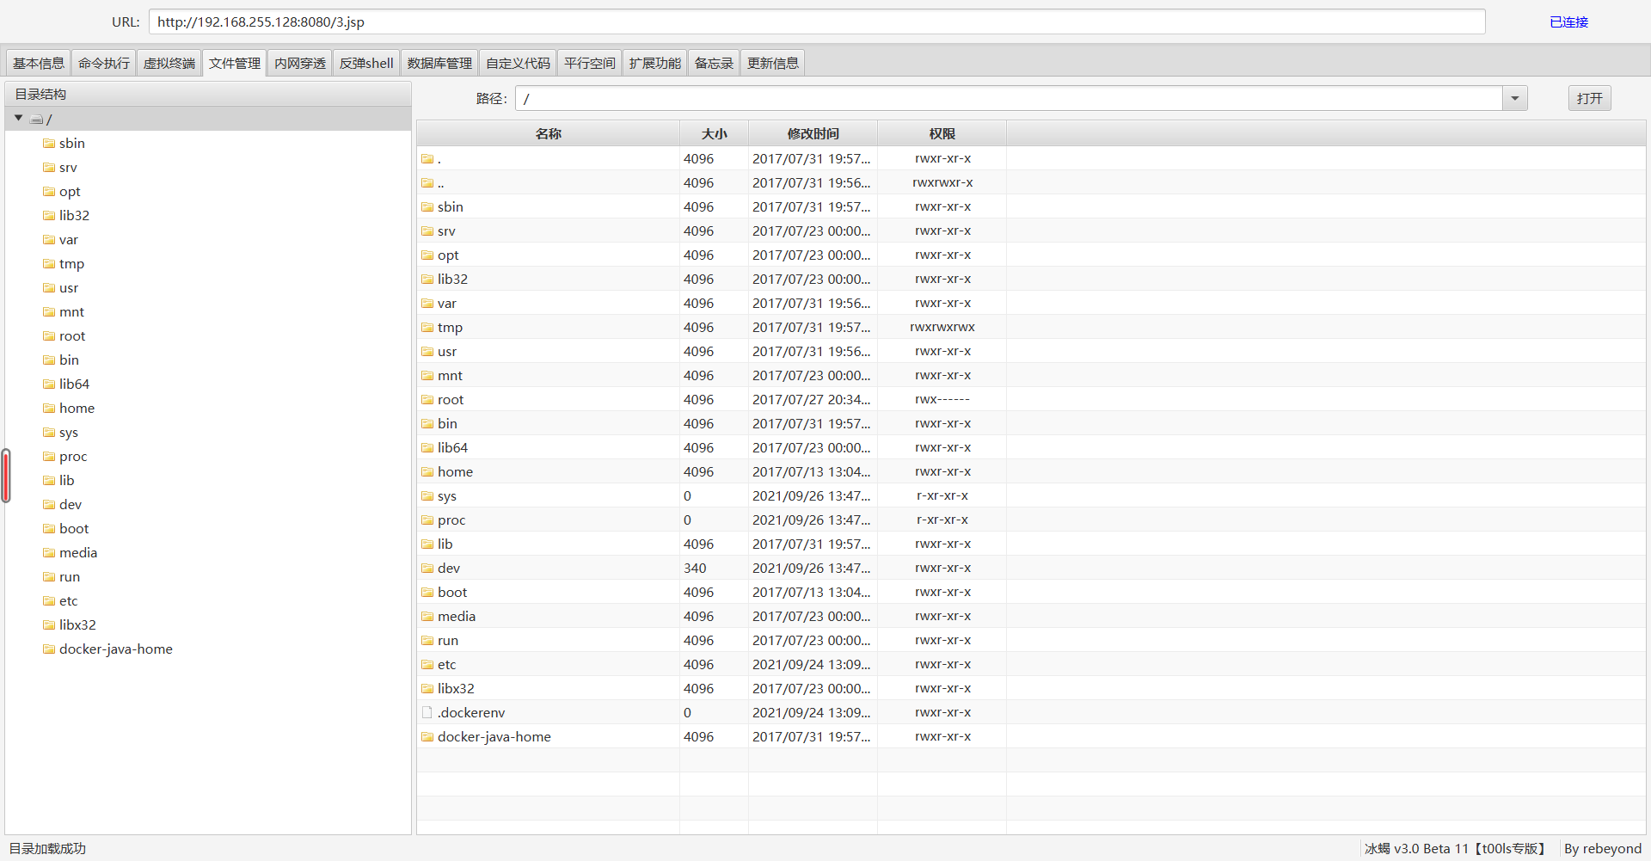Click the home folder icon in directory tree
This screenshot has width=1651, height=861.
pyautogui.click(x=49, y=409)
